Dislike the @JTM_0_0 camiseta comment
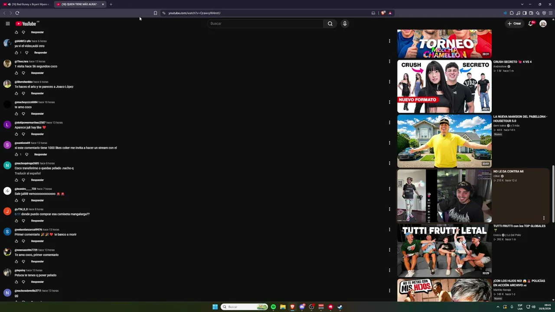This screenshot has width=555, height=312. click(23, 221)
